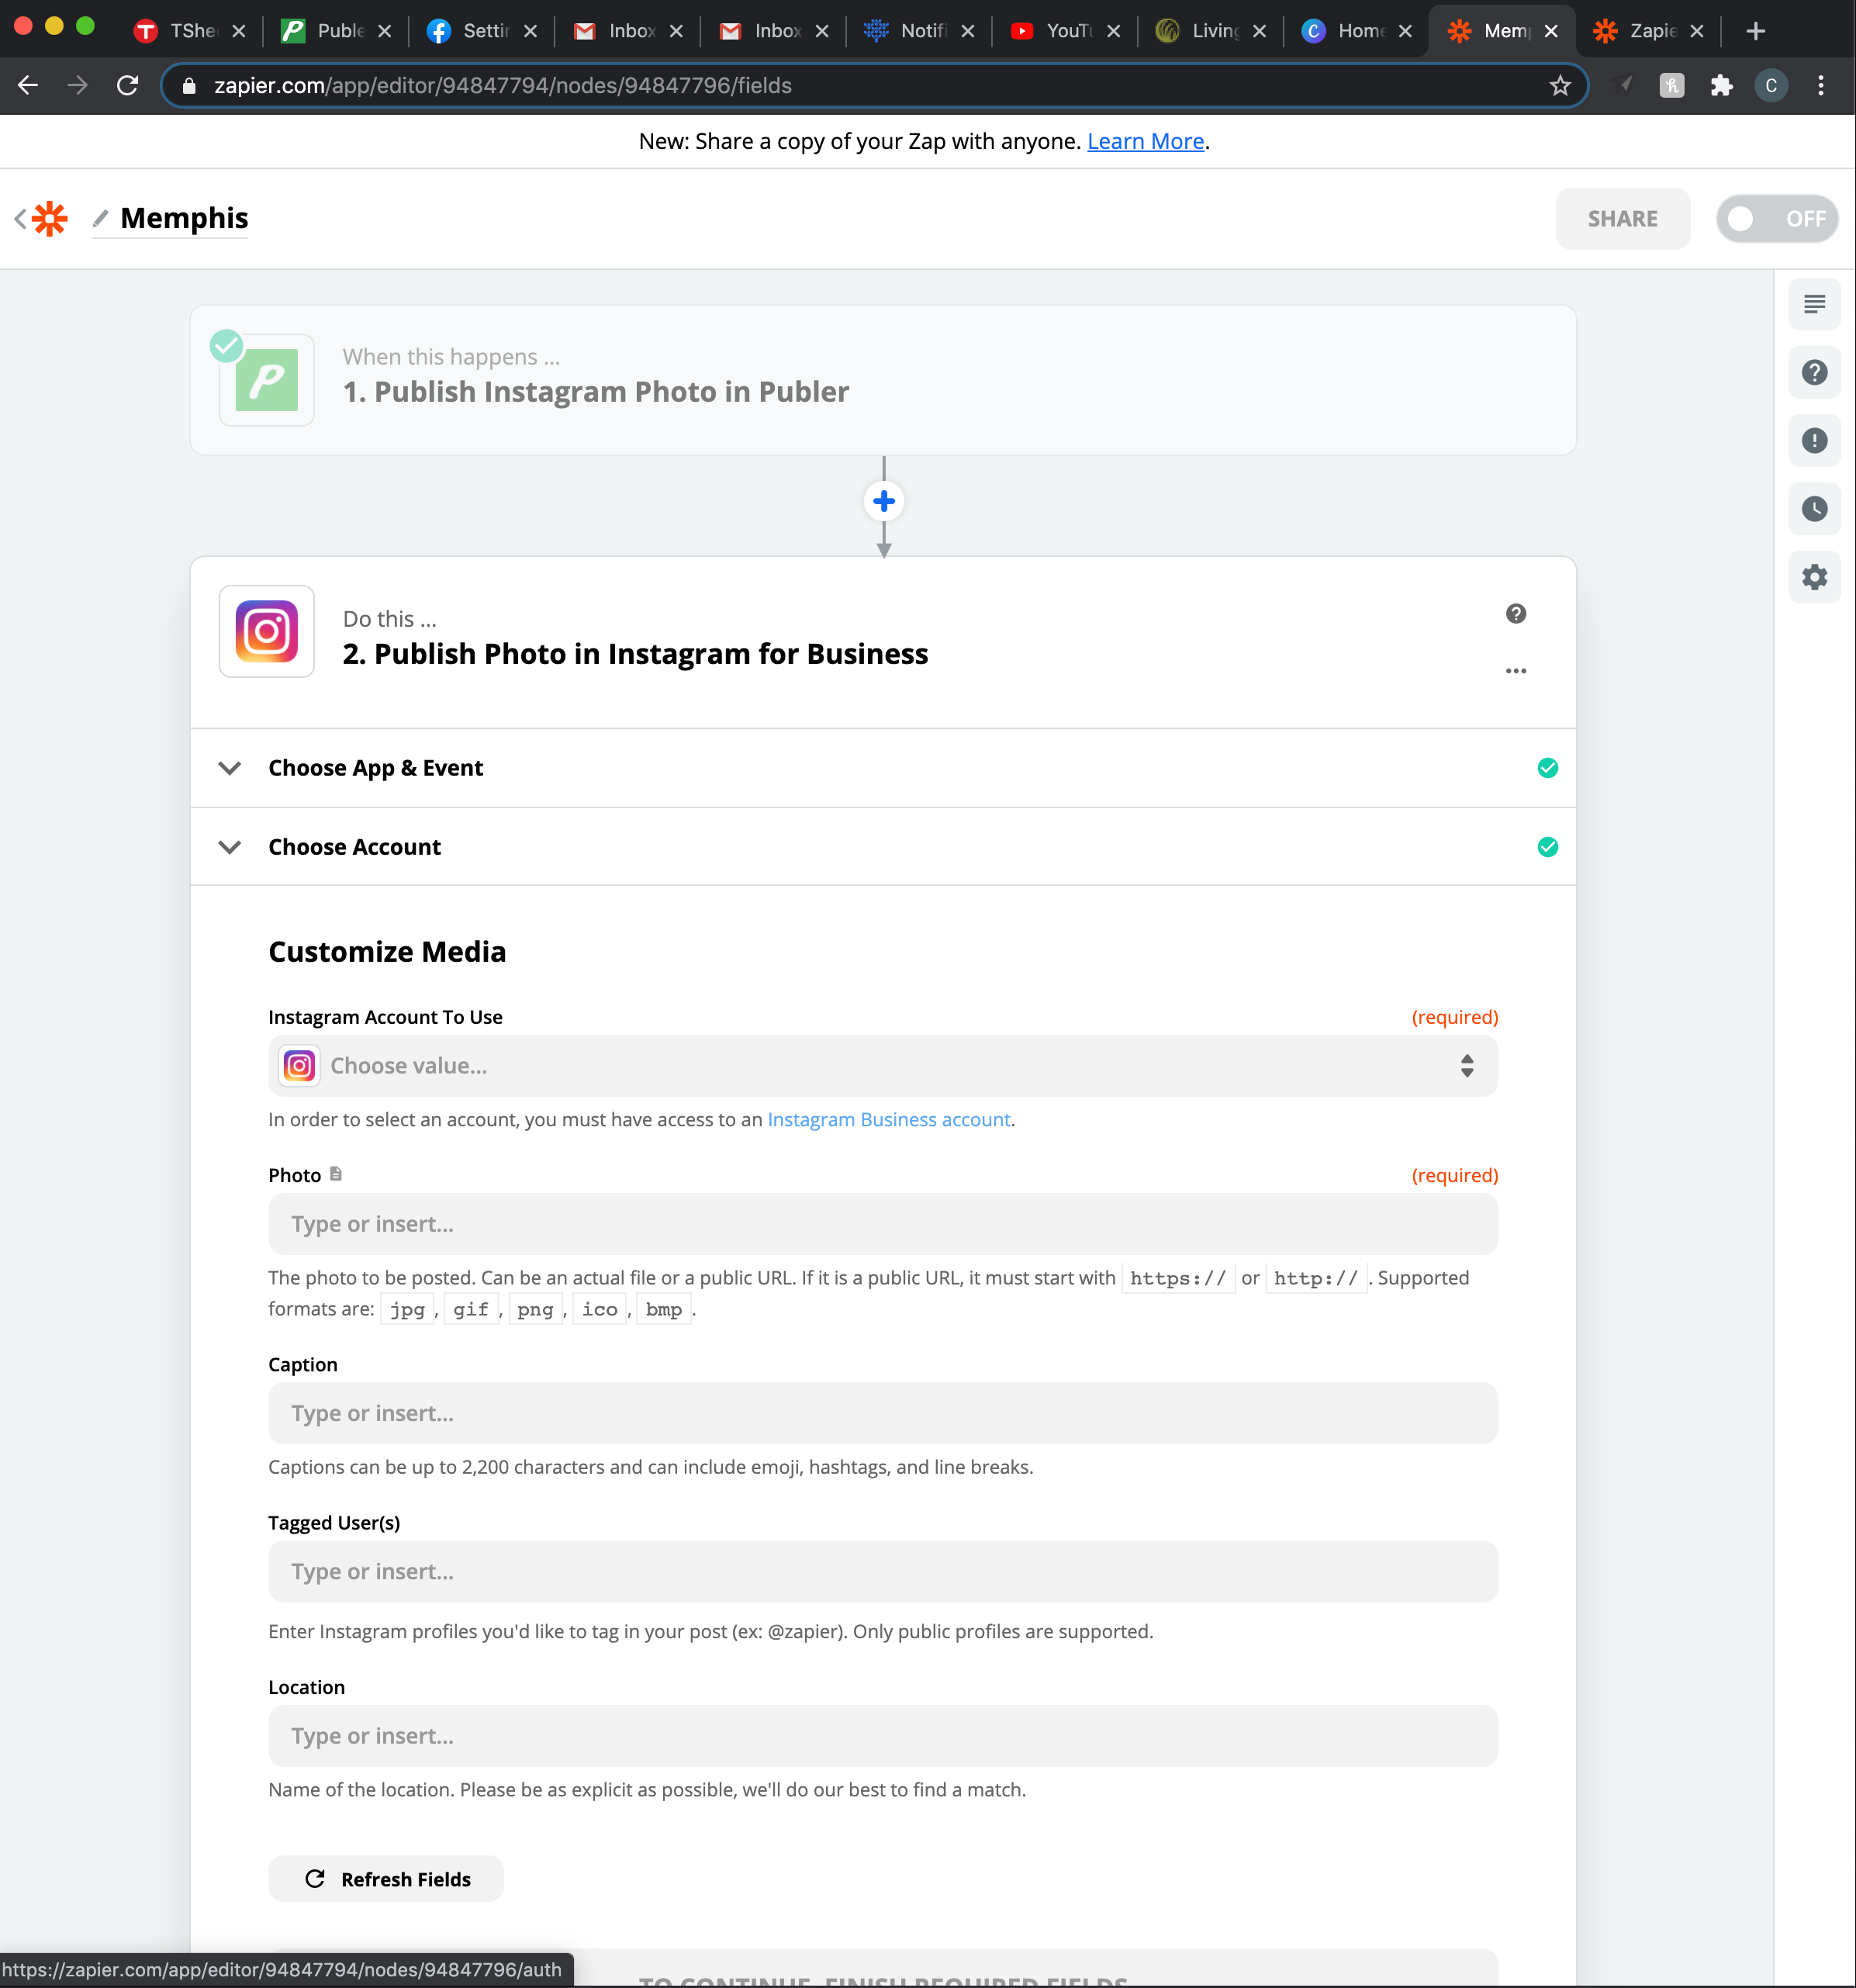
Task: Close the Memphis browser tab
Action: point(1551,31)
